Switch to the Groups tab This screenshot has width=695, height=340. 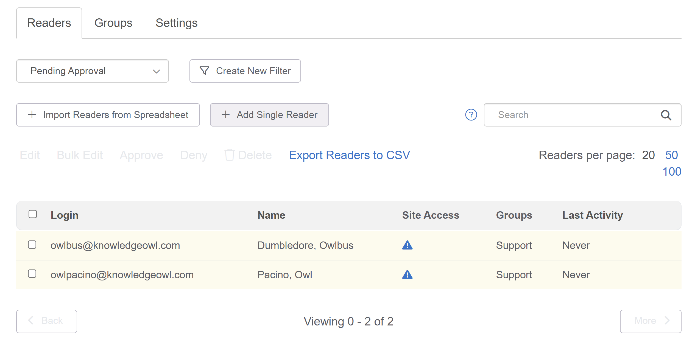tap(113, 23)
